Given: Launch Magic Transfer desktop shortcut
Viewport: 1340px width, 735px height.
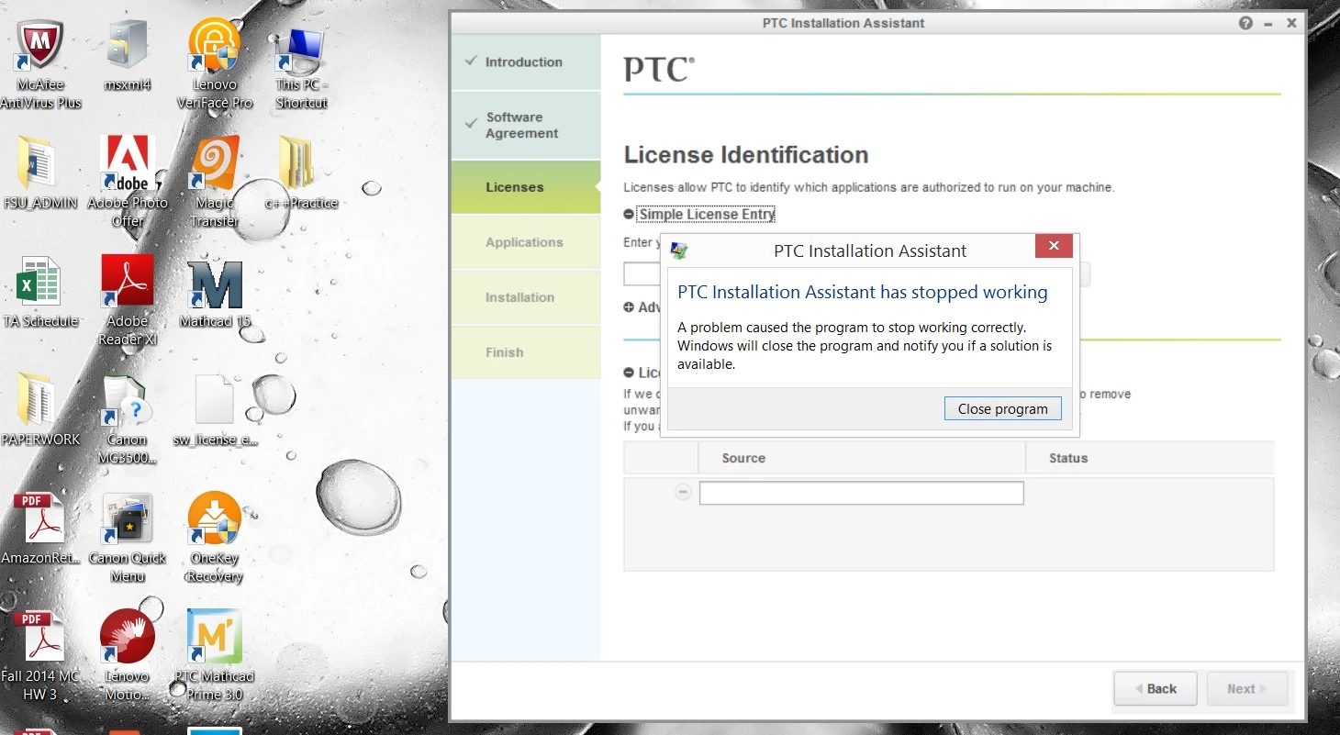Looking at the screenshot, I should (x=215, y=163).
